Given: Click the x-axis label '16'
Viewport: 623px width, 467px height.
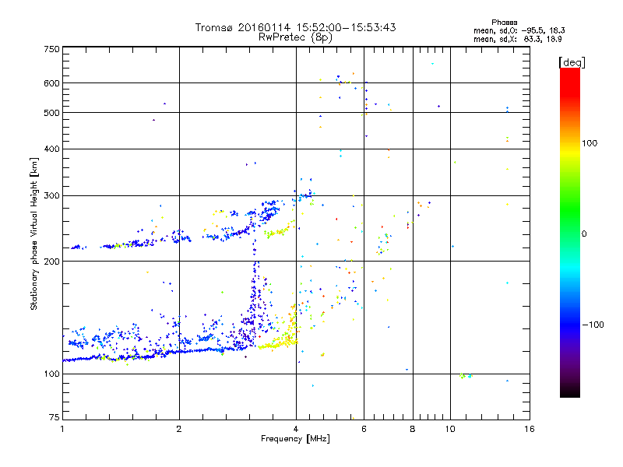Looking at the screenshot, I should 530,429.
